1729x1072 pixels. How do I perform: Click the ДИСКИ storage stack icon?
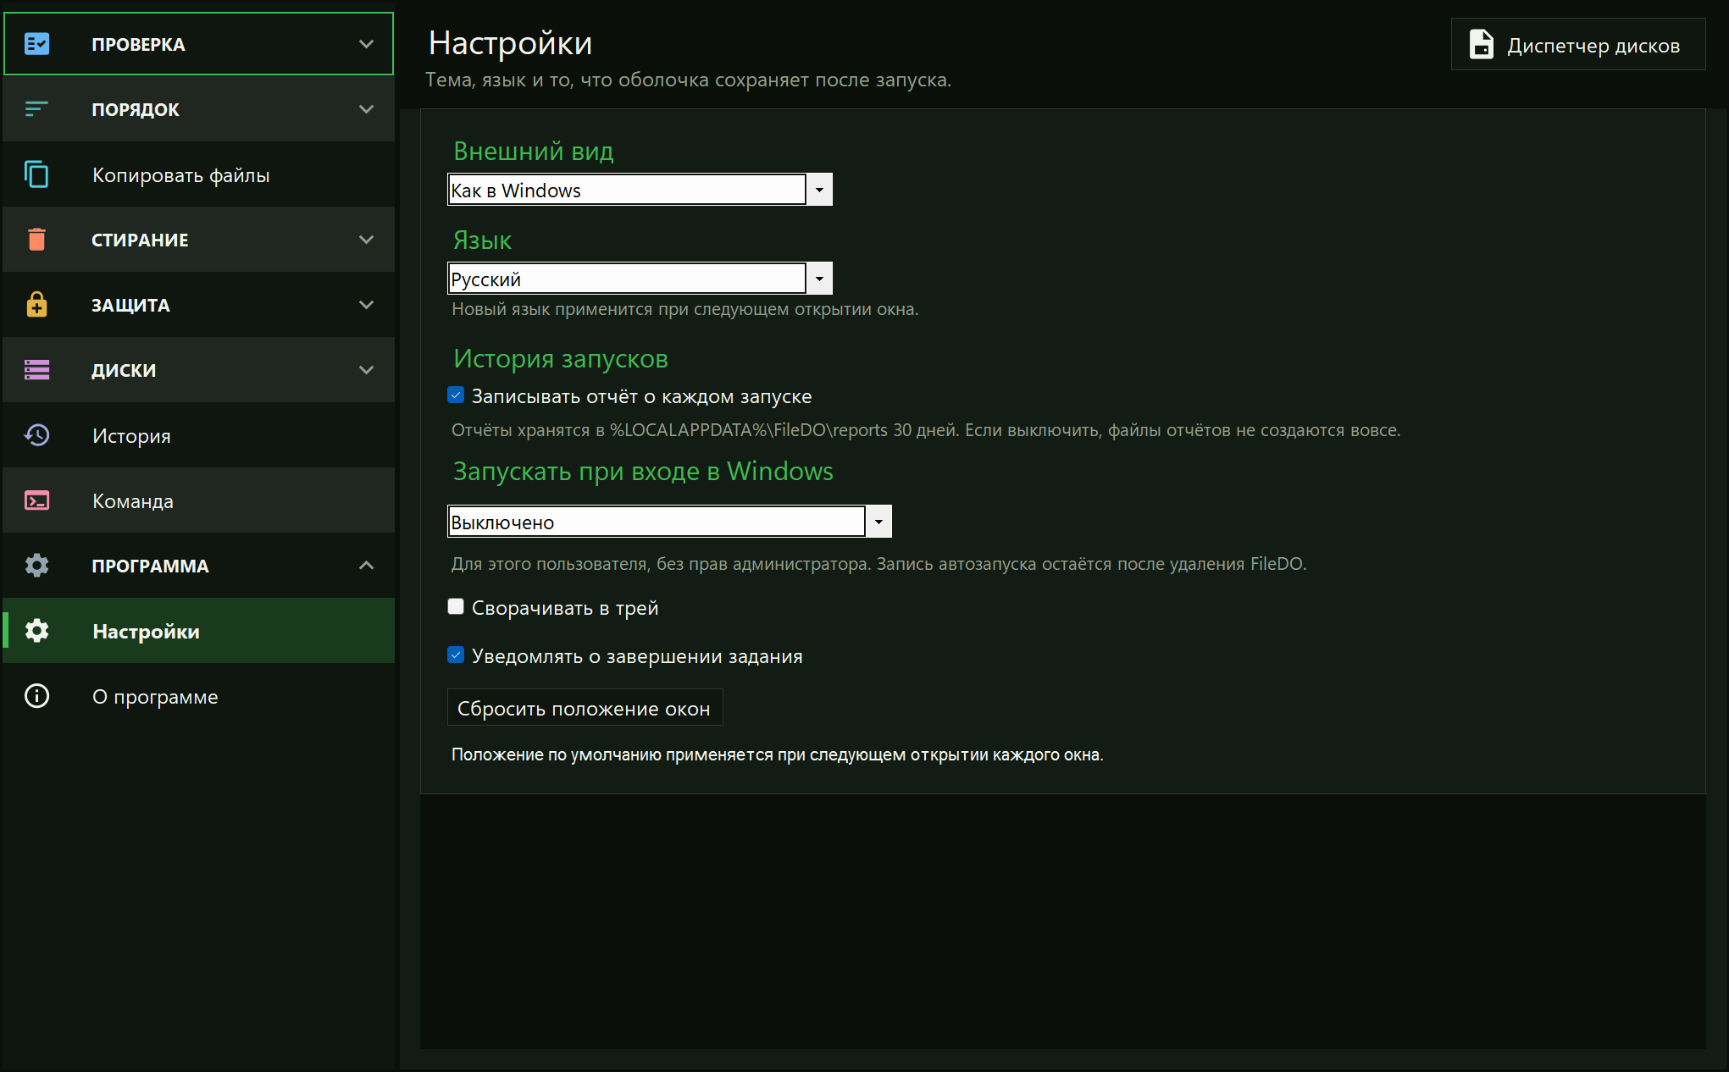pos(36,370)
